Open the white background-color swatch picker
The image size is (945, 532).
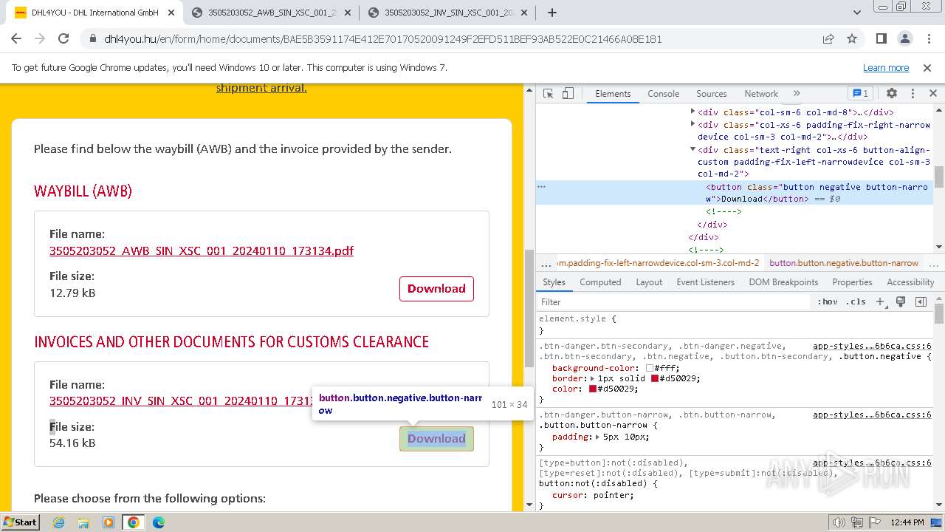click(x=650, y=368)
